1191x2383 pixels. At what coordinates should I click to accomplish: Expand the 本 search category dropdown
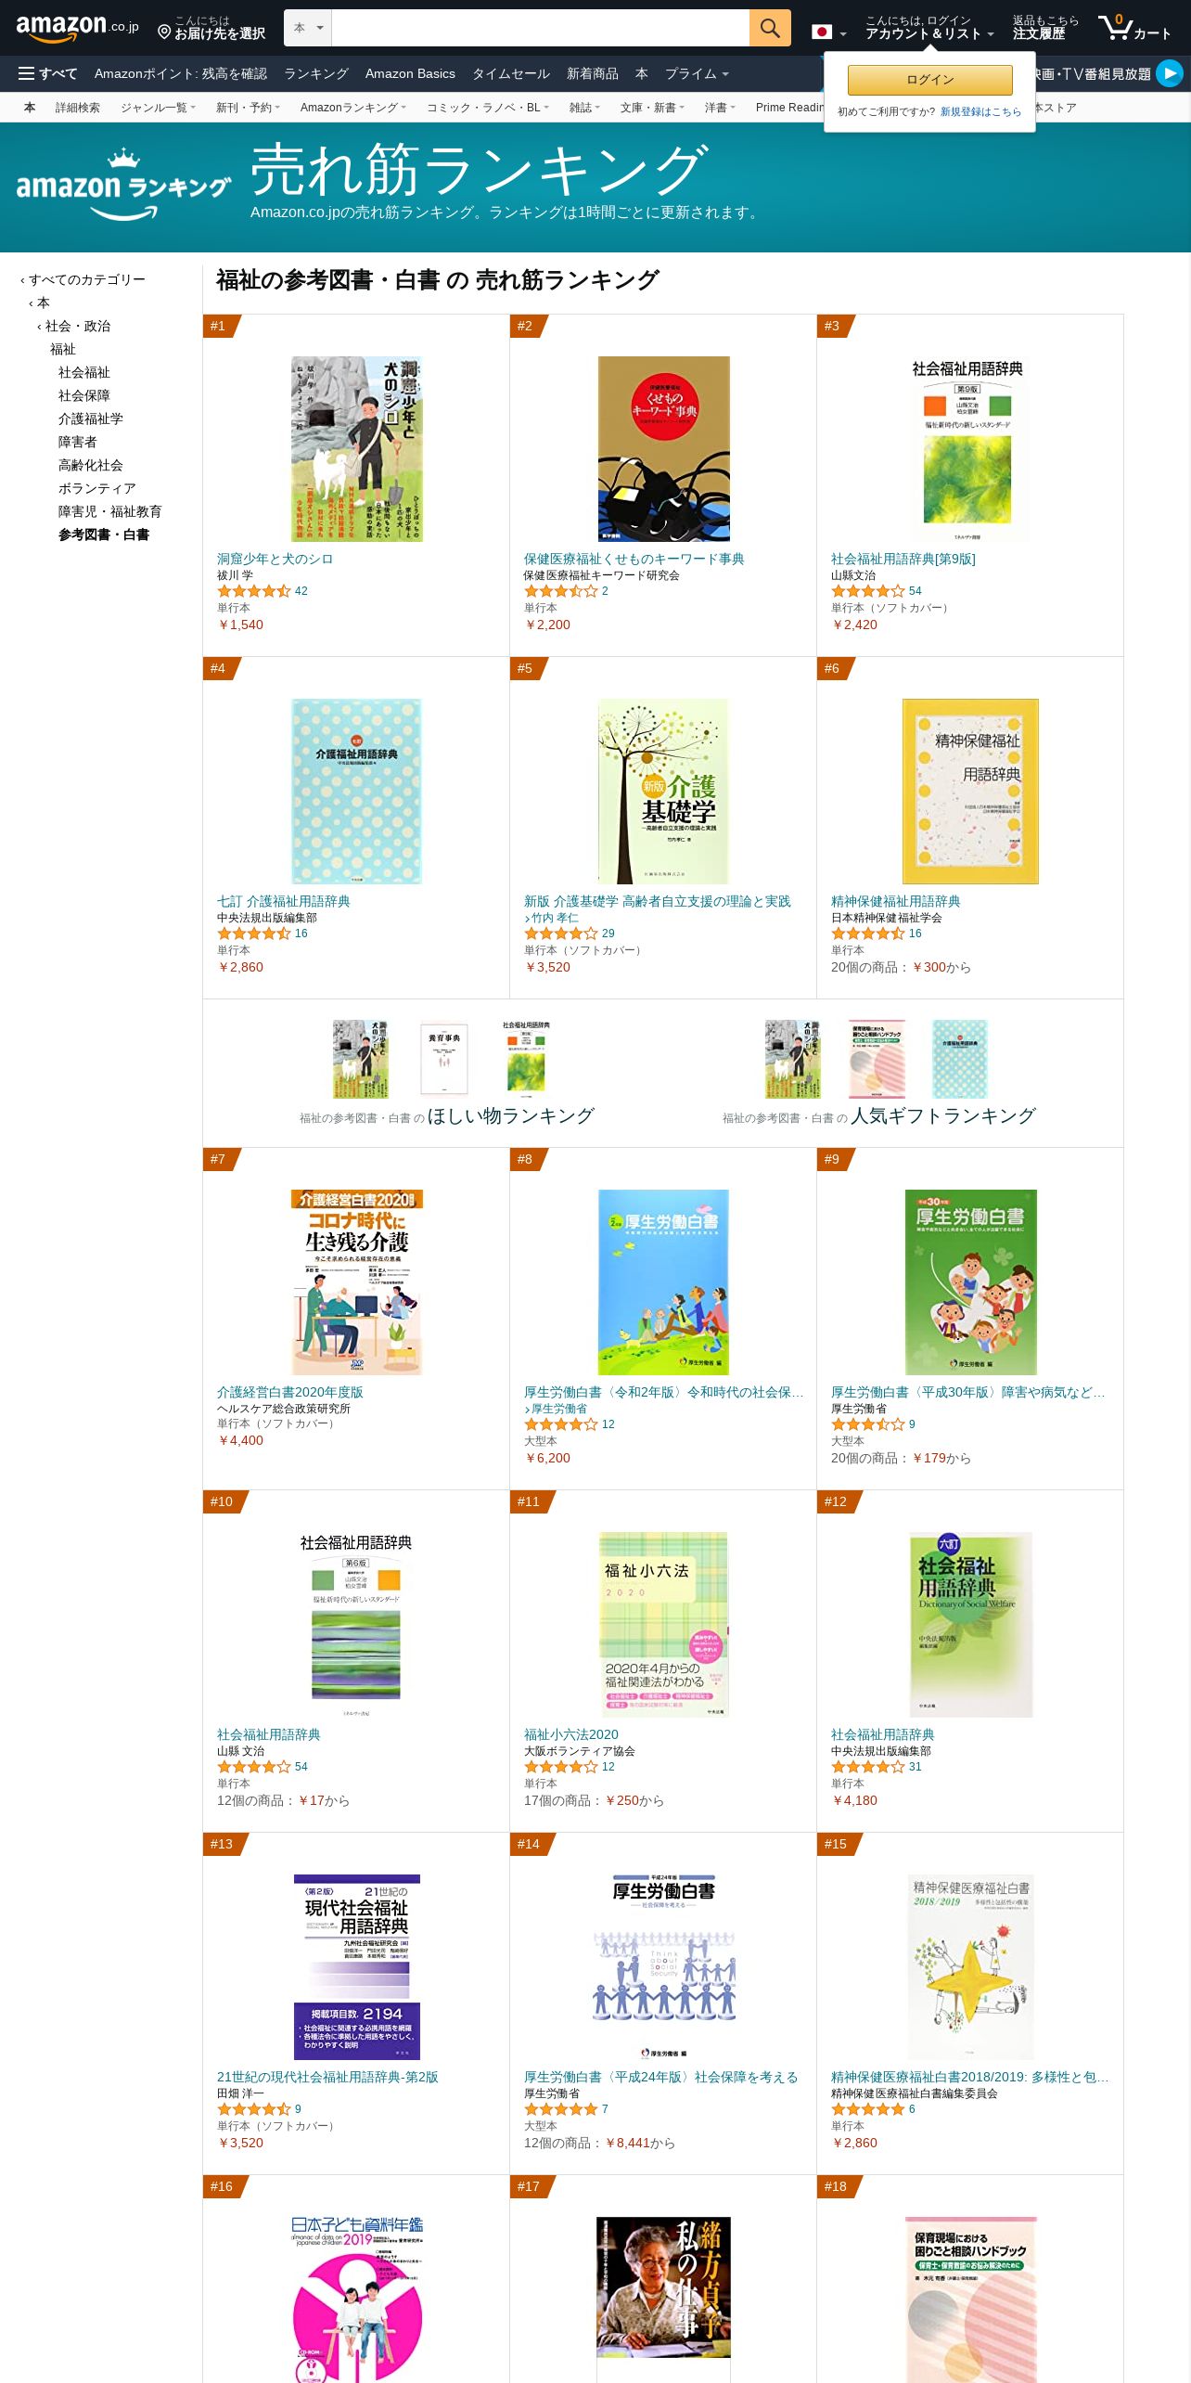(x=308, y=28)
